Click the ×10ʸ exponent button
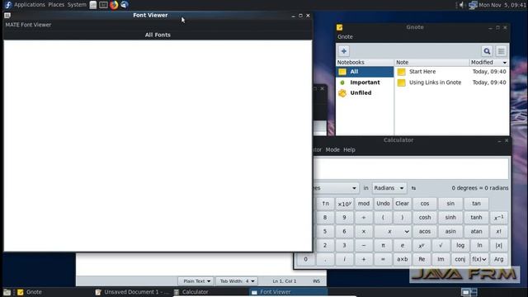The width and height of the screenshot is (528, 297). pos(345,204)
